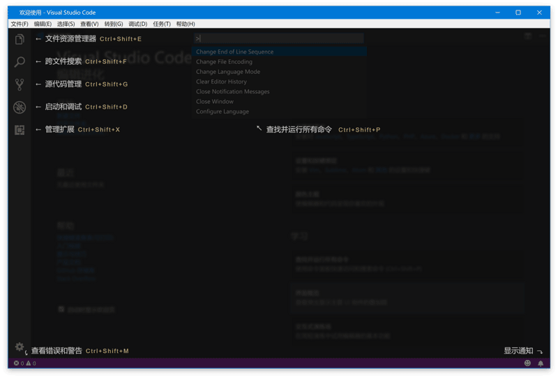Open the 调试(D) menu

pos(137,24)
